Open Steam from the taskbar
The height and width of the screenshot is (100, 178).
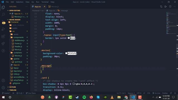(x=77, y=97)
